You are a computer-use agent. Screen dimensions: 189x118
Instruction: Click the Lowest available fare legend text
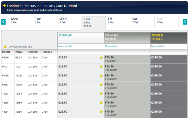click(x=20, y=47)
